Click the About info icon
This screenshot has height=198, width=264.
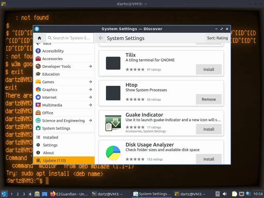[x=38, y=153]
